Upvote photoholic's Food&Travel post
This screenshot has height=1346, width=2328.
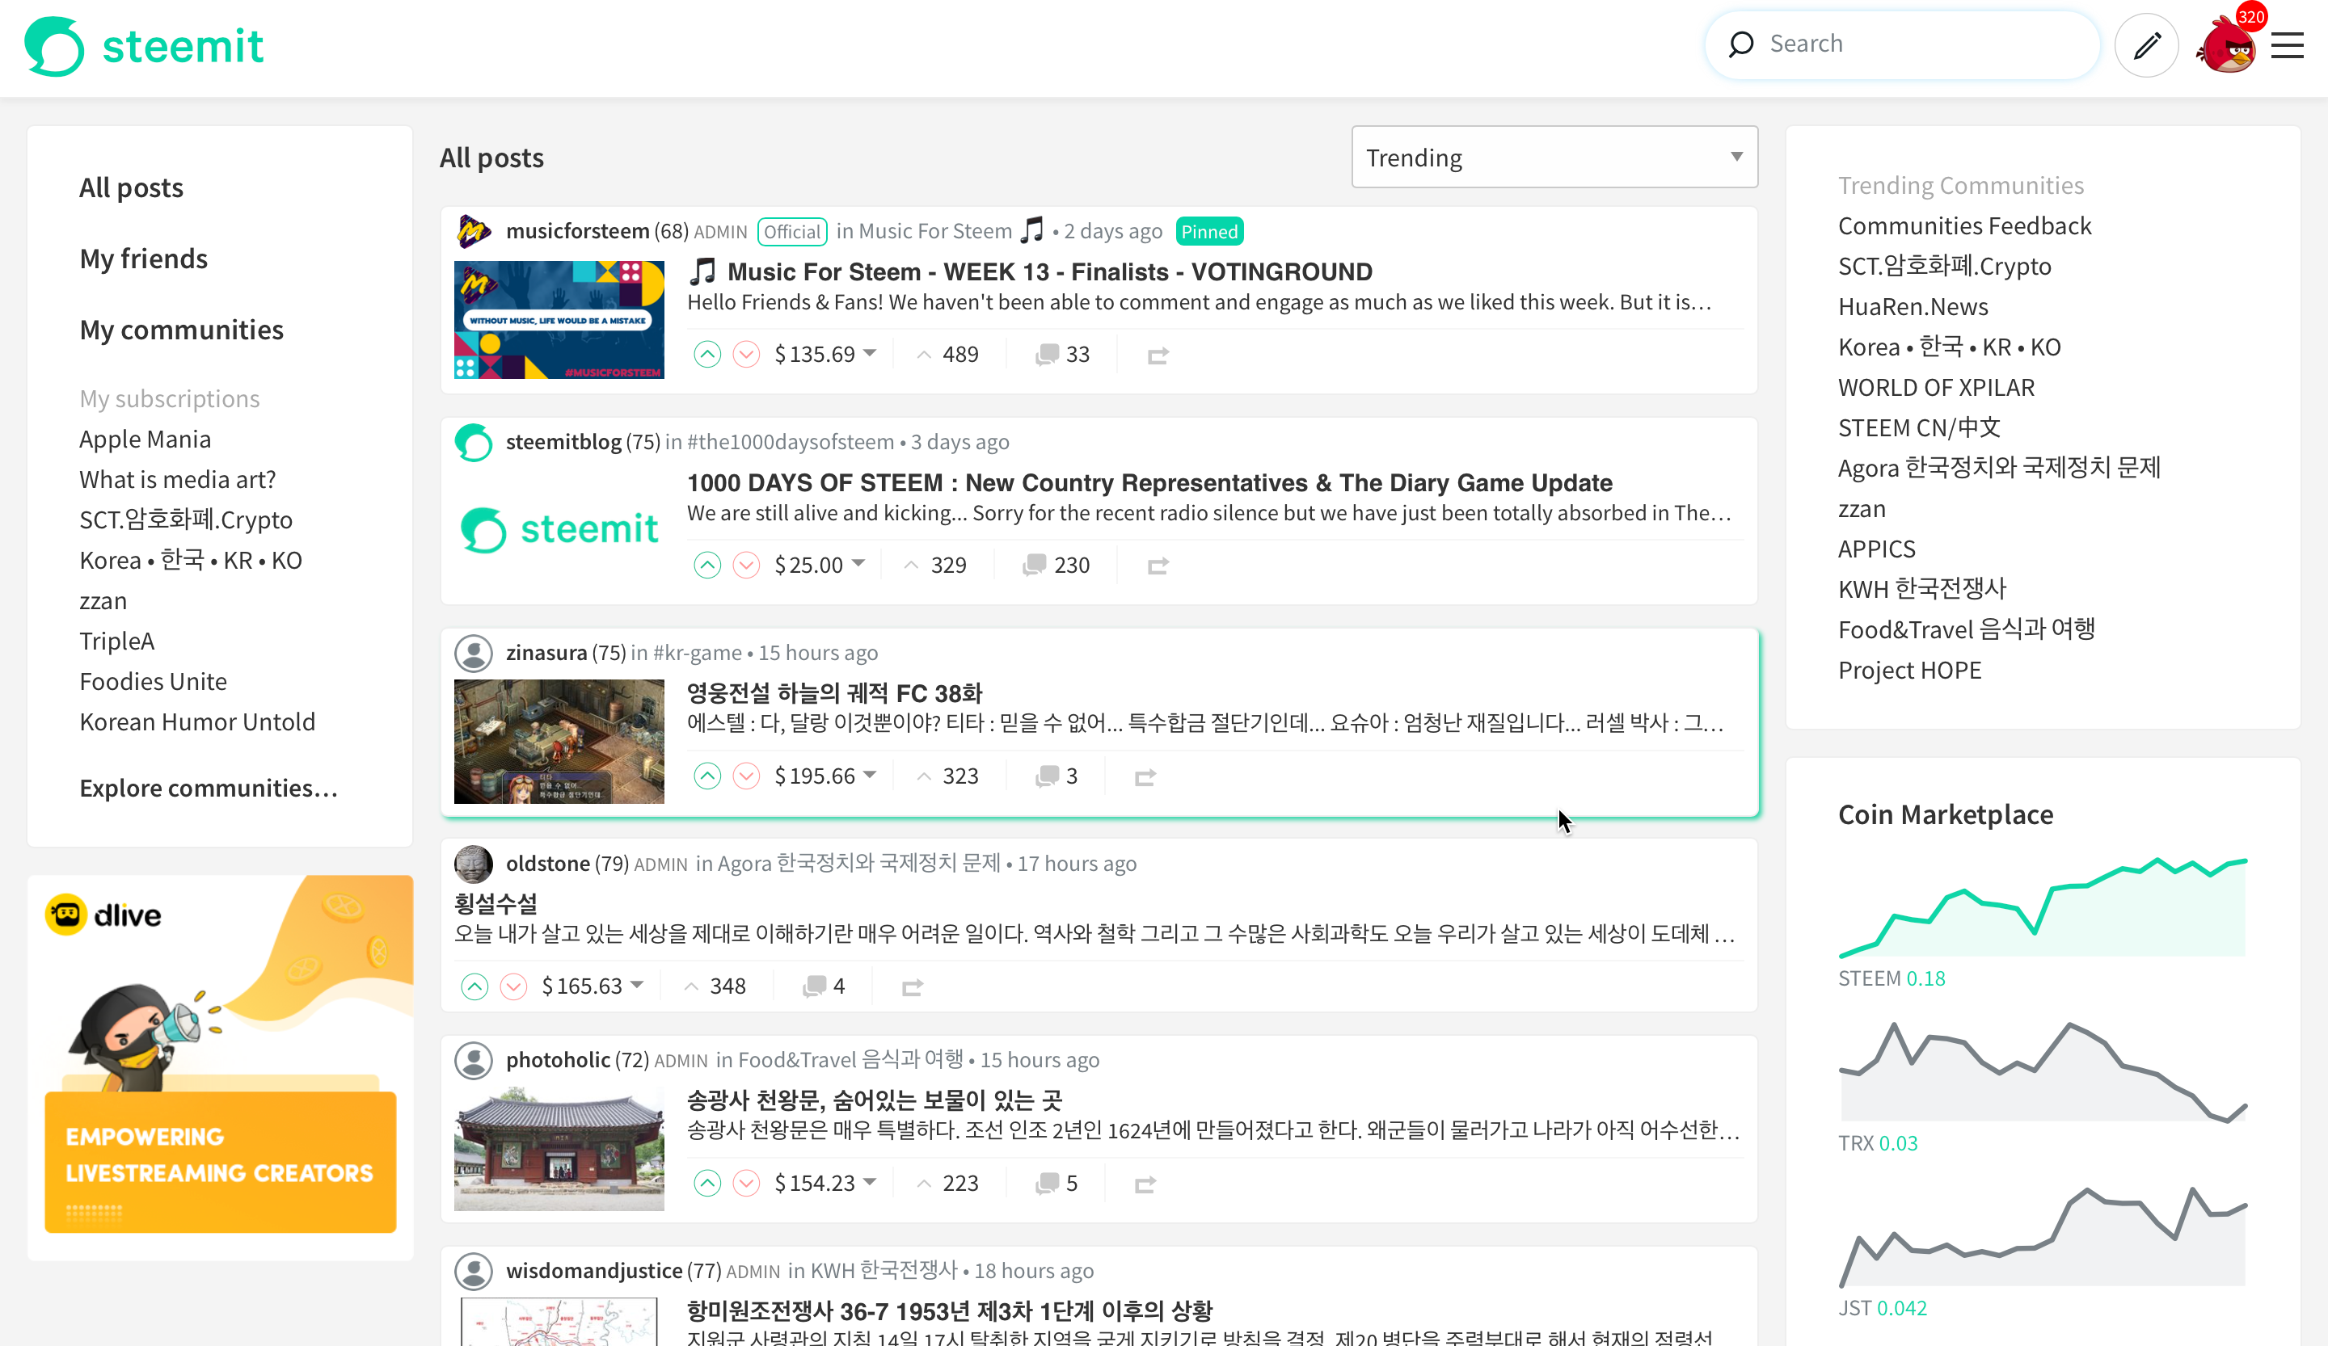point(706,1184)
